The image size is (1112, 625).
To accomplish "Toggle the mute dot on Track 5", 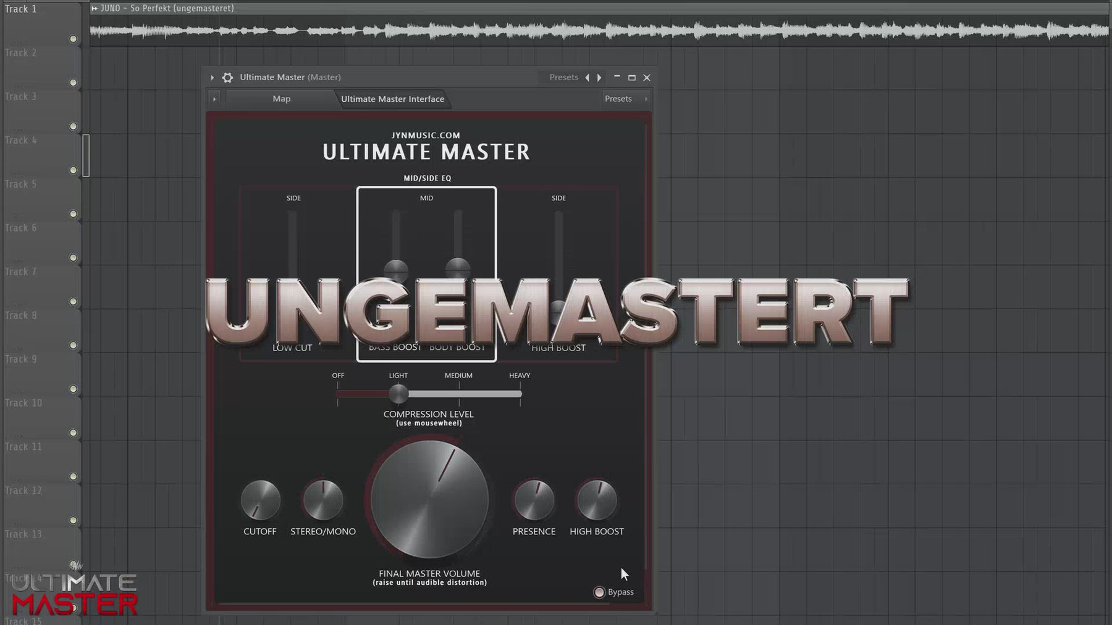I will (73, 213).
